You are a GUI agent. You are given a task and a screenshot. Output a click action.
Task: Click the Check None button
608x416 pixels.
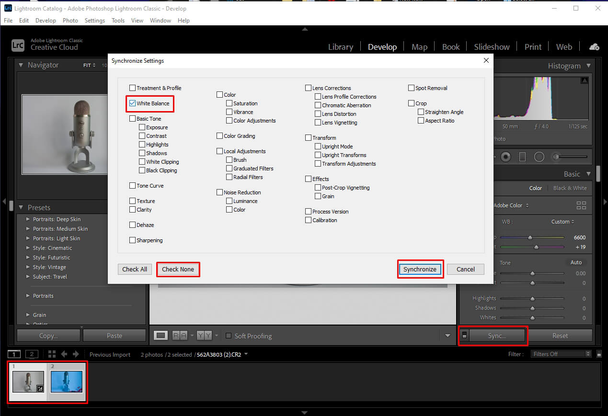click(178, 269)
